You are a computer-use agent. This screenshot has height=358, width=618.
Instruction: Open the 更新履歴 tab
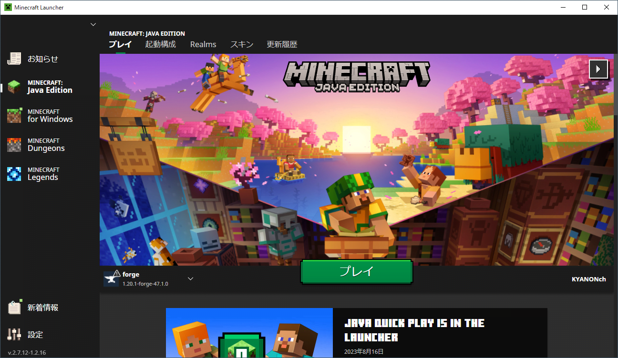[x=282, y=44]
